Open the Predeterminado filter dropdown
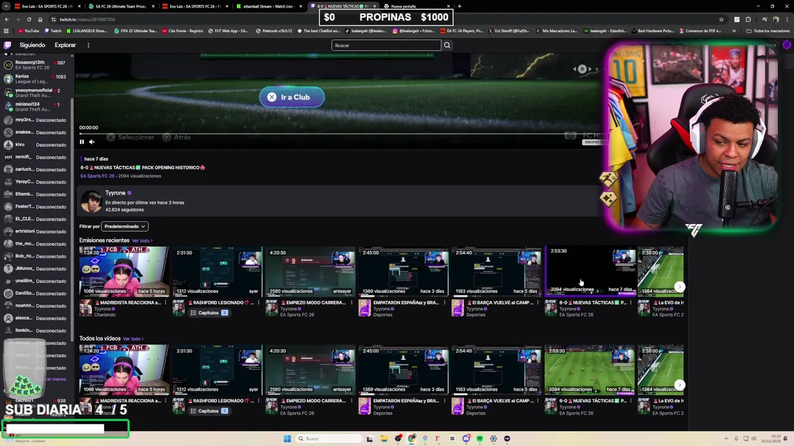This screenshot has height=446, width=794. coord(125,227)
